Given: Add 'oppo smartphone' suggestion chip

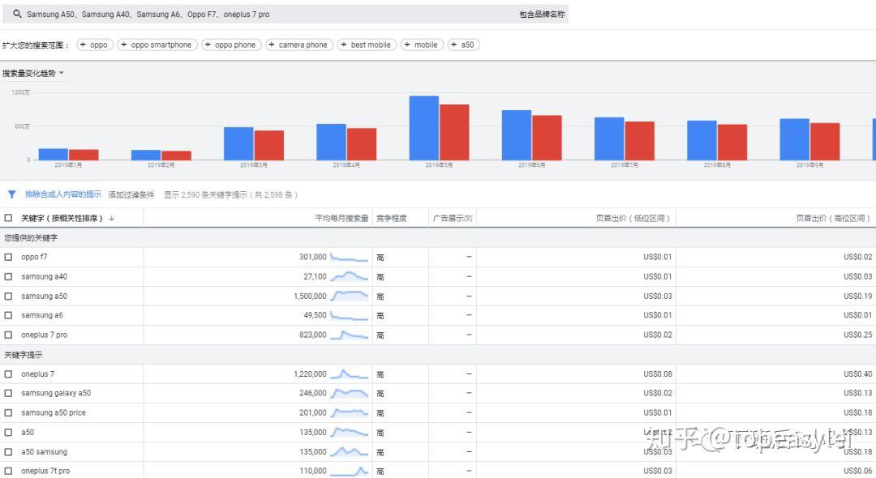Looking at the screenshot, I should click(157, 45).
